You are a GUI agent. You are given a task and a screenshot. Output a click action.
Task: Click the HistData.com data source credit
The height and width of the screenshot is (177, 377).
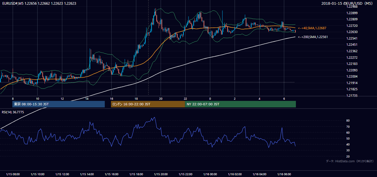(x=350, y=161)
